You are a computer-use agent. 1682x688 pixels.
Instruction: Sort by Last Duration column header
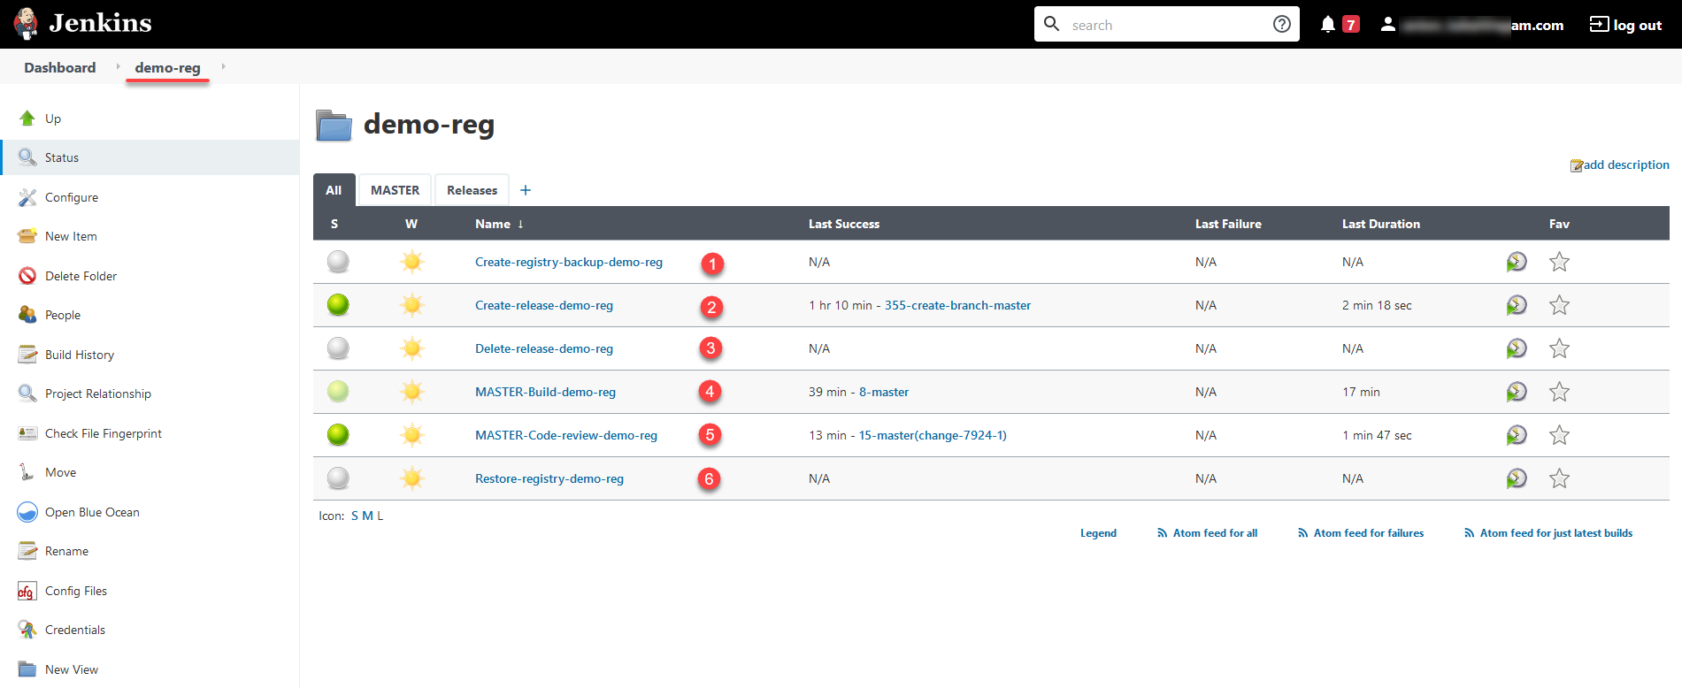(x=1381, y=224)
